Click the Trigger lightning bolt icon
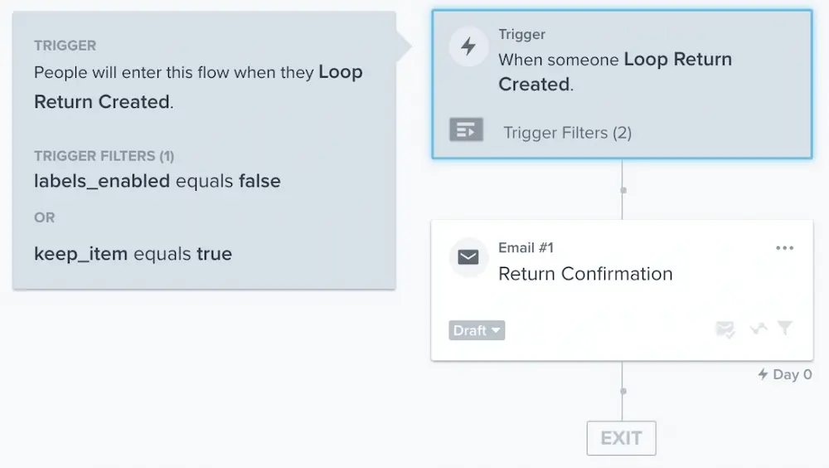This screenshot has height=468, width=829. (x=468, y=46)
